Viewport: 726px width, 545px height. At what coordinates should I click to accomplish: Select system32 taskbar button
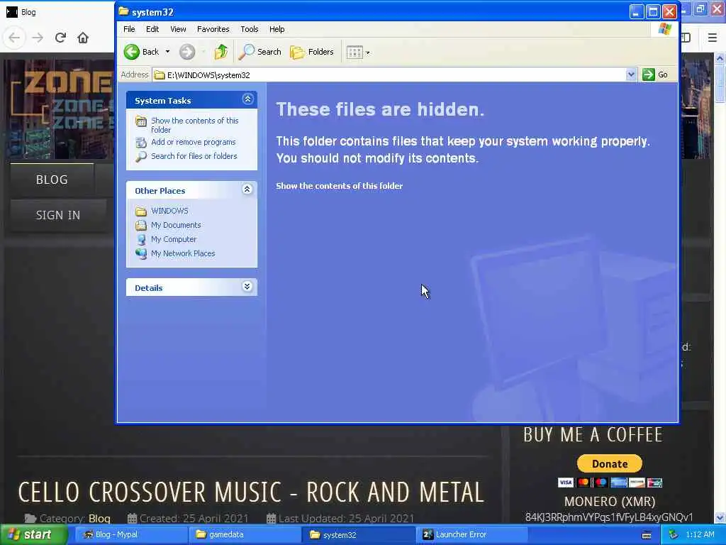(358, 535)
